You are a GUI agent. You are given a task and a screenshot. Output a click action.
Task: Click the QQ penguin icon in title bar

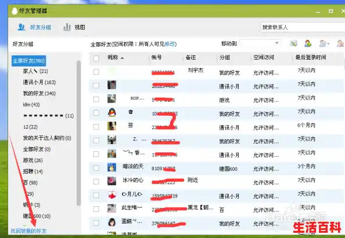point(15,11)
